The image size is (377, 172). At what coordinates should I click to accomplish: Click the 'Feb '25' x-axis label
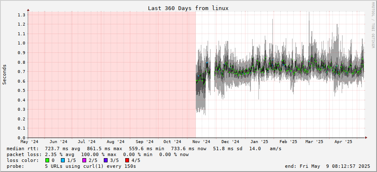click(289, 142)
